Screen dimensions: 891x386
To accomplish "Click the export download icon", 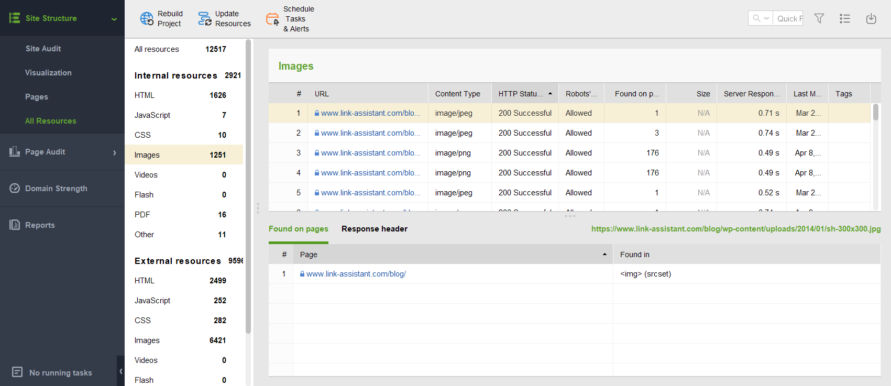I will [871, 18].
